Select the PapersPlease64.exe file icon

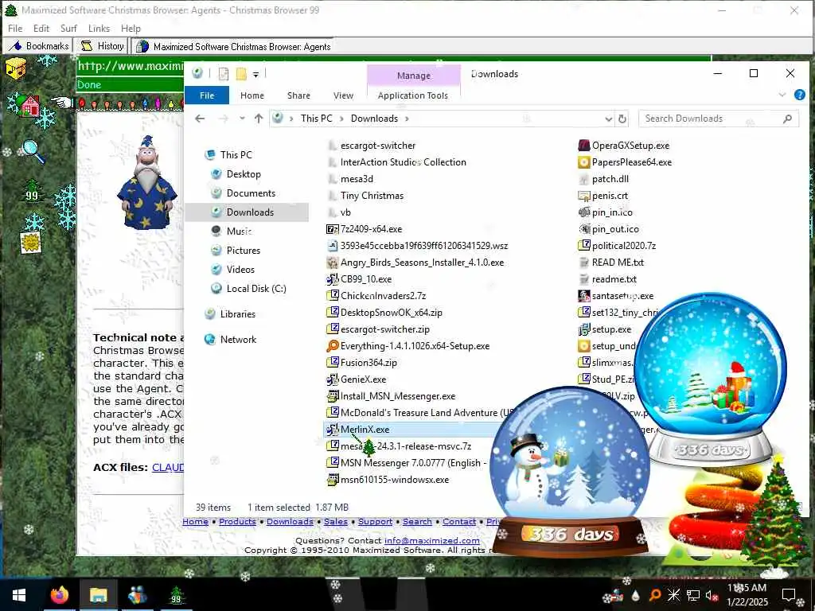pyautogui.click(x=584, y=162)
